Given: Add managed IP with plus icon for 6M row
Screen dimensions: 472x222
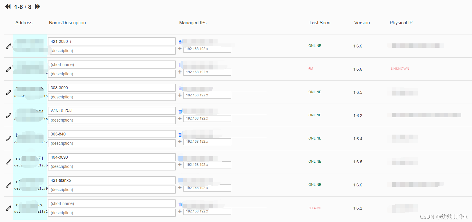Looking at the screenshot, I should [180, 72].
